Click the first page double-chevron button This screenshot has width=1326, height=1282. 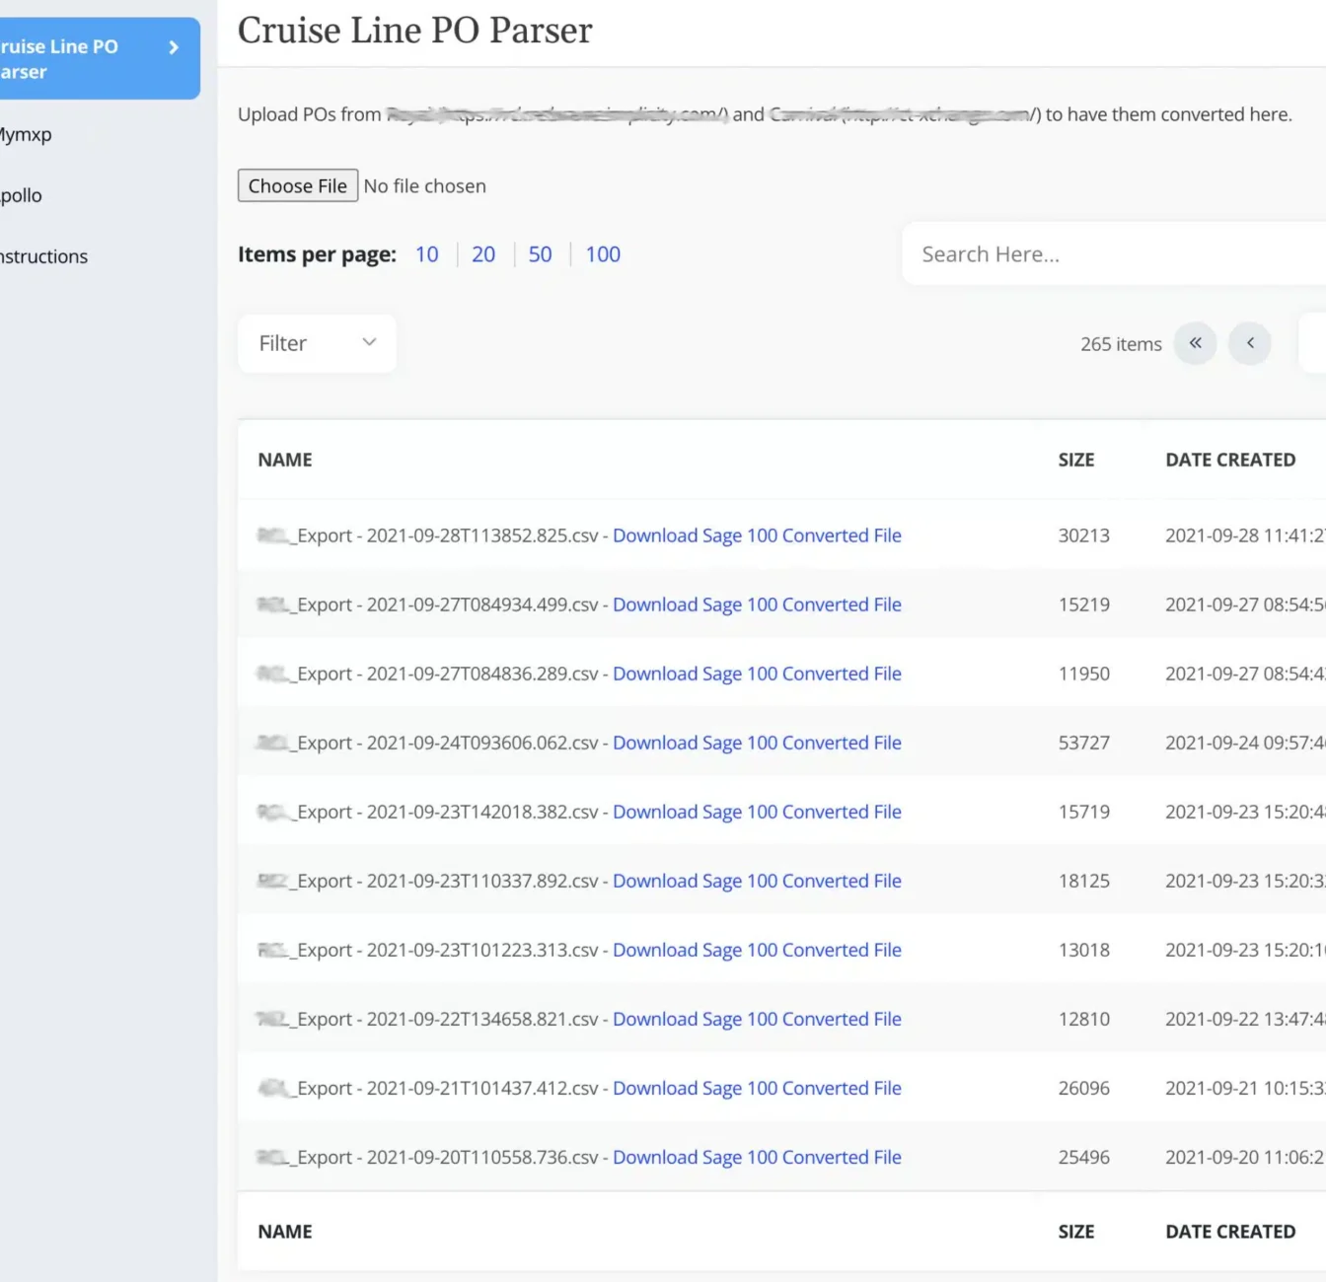click(x=1195, y=343)
